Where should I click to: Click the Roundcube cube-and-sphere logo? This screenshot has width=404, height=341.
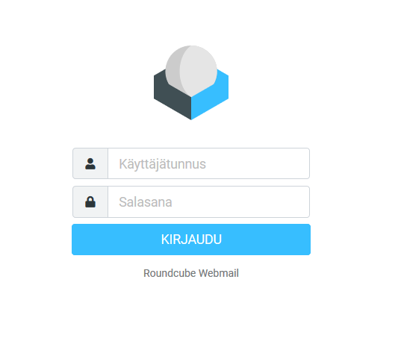(x=191, y=83)
